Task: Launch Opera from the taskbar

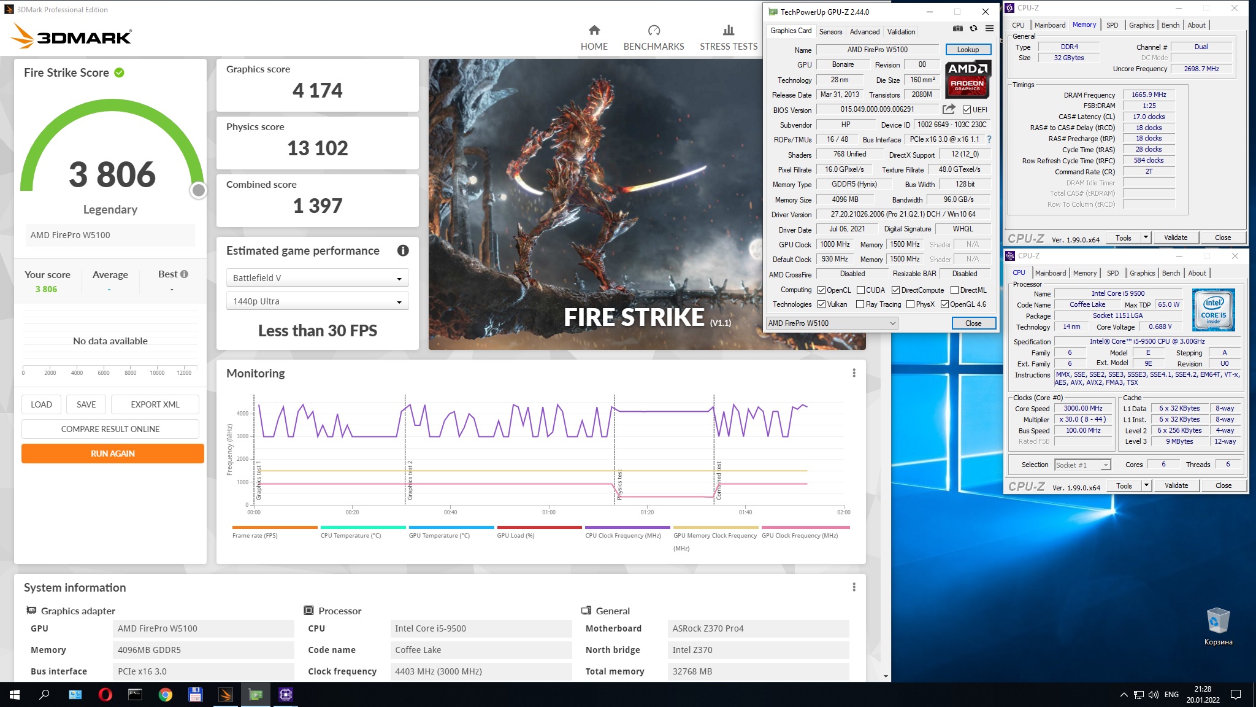Action: (105, 695)
